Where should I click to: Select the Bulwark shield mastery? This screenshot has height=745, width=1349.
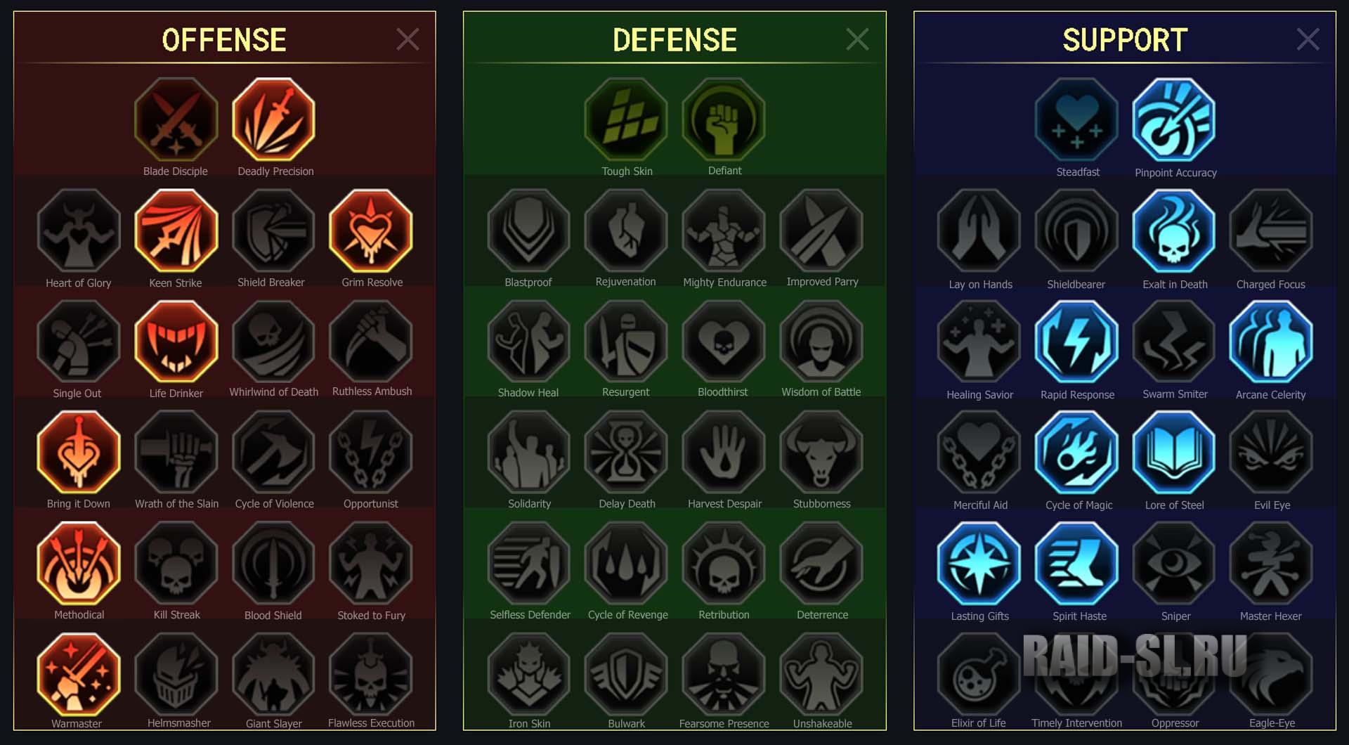[626, 674]
